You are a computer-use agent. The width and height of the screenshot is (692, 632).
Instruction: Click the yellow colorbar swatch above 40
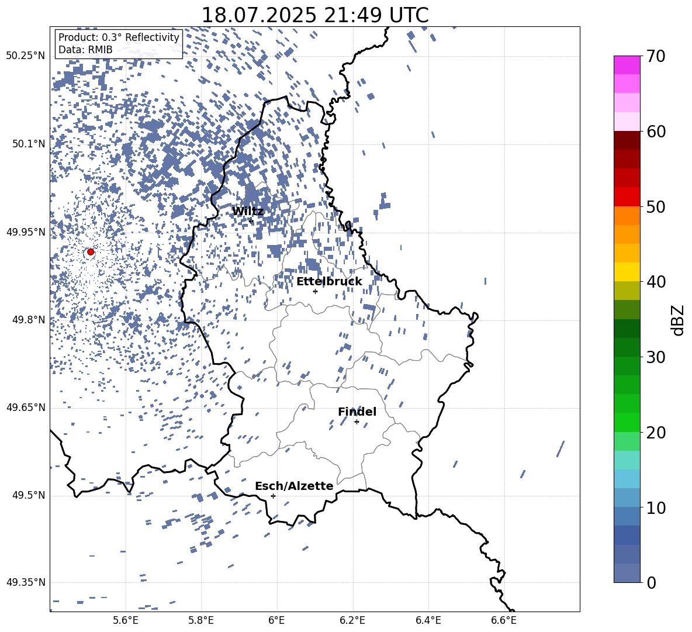coord(627,272)
